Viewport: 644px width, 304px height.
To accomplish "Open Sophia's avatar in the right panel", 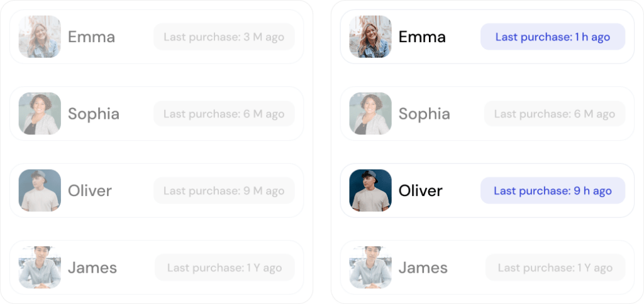I will [370, 114].
